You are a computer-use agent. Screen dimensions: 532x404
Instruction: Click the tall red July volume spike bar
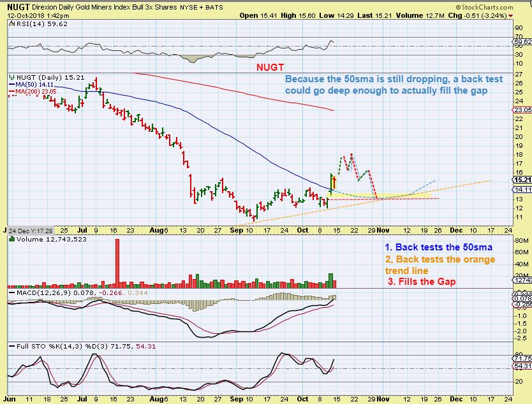(x=117, y=263)
